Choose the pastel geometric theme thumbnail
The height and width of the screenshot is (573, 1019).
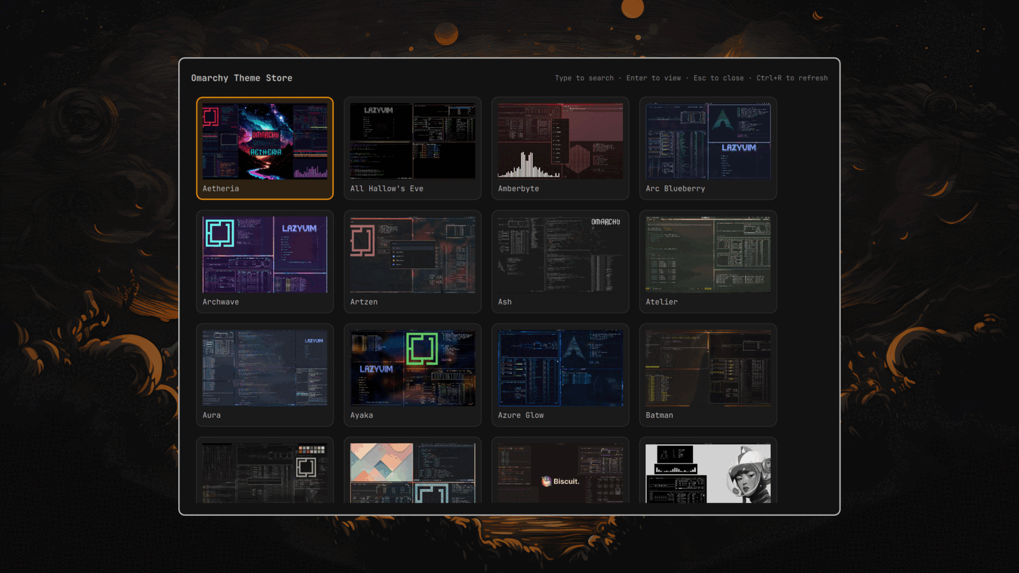coord(413,473)
